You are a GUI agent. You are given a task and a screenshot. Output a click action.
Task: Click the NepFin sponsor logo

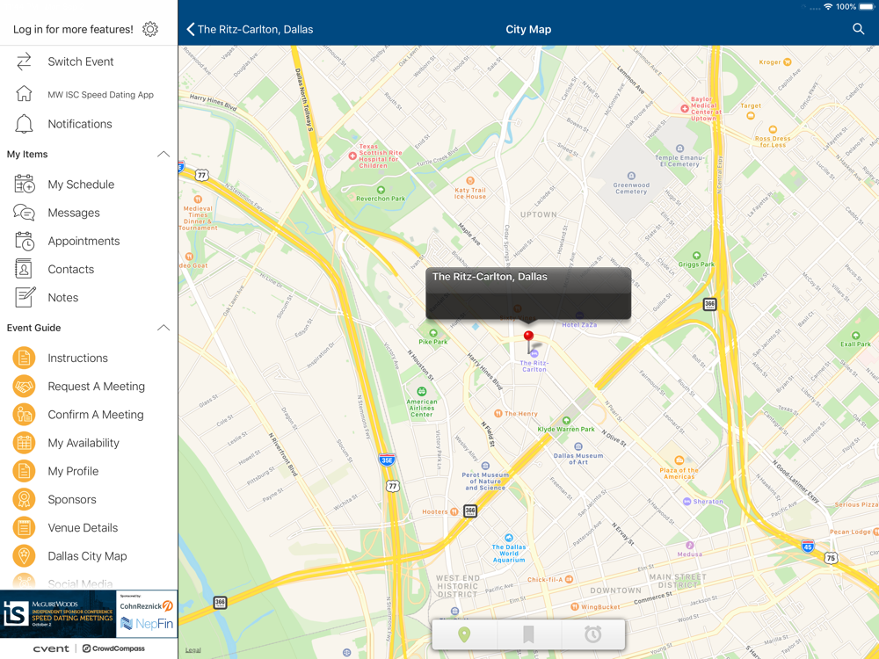click(x=147, y=624)
